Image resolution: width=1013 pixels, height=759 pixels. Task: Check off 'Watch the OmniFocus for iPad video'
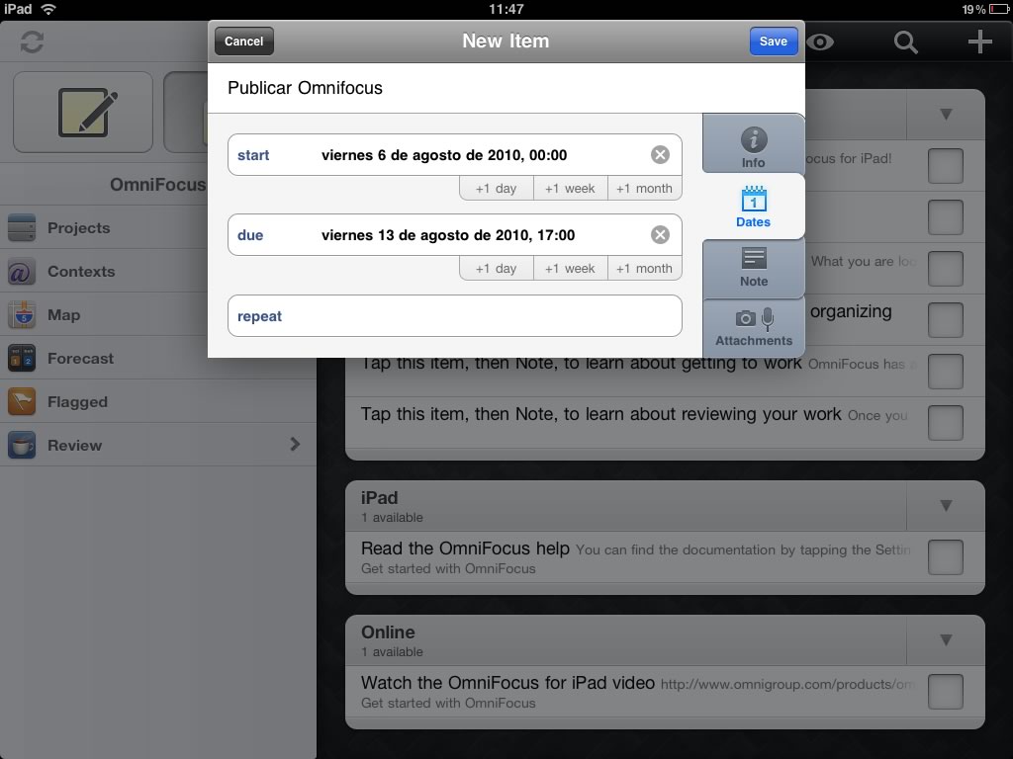pyautogui.click(x=945, y=691)
